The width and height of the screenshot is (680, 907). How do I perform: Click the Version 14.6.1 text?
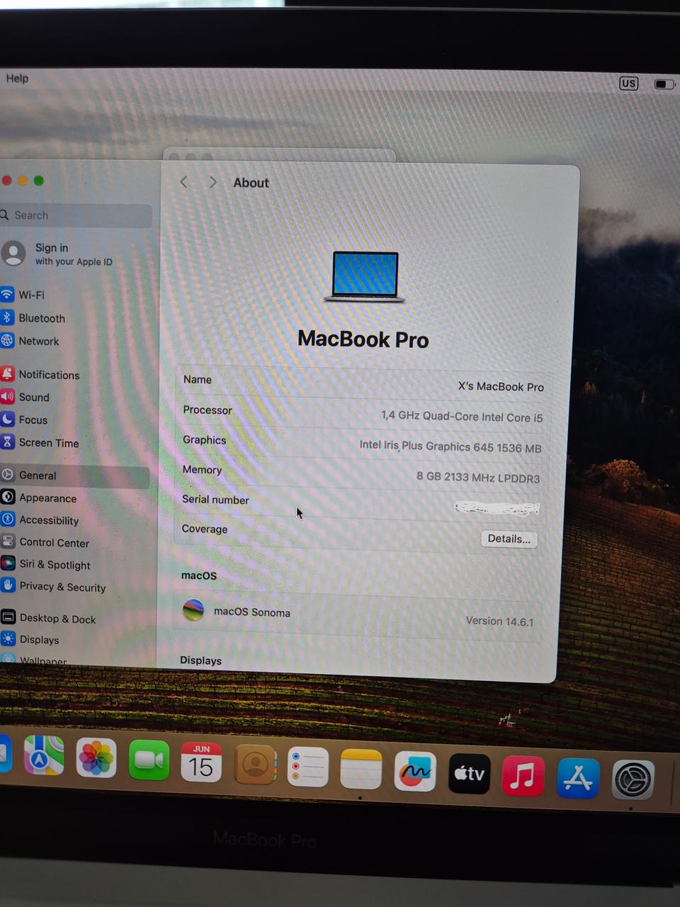(x=499, y=621)
